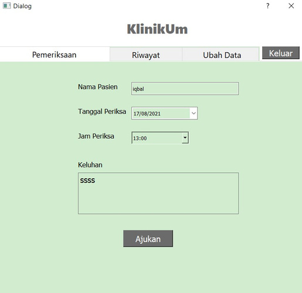The width and height of the screenshot is (302, 293).
Task: Place cursor in the Keluhan text area
Action: tap(158, 193)
